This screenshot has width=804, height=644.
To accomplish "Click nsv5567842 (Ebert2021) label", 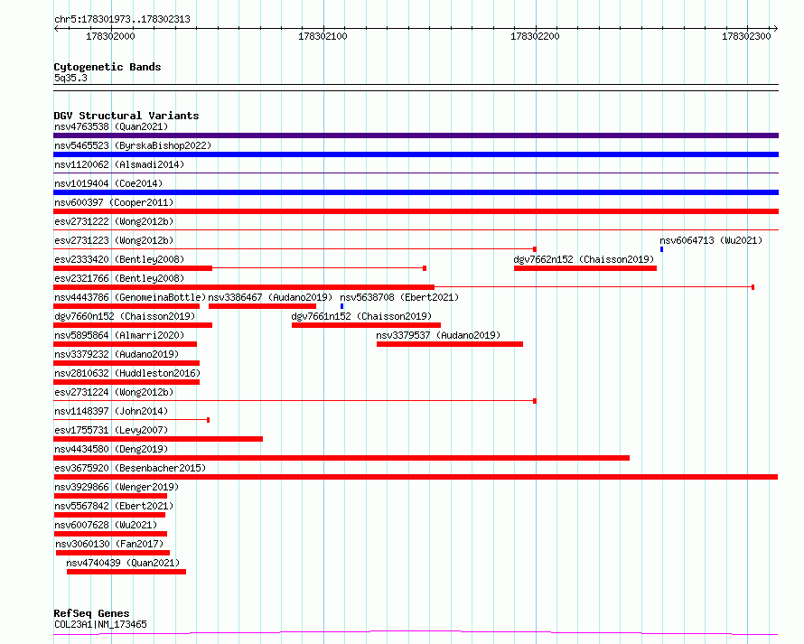I will point(114,506).
